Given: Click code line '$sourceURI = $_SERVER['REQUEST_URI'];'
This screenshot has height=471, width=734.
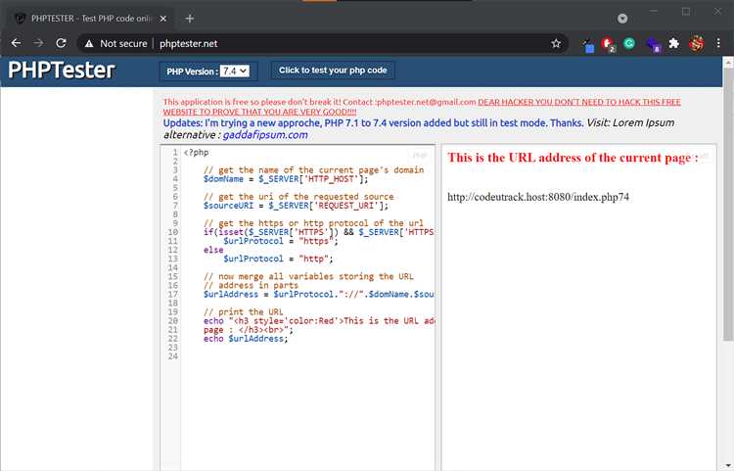Looking at the screenshot, I should (296, 206).
